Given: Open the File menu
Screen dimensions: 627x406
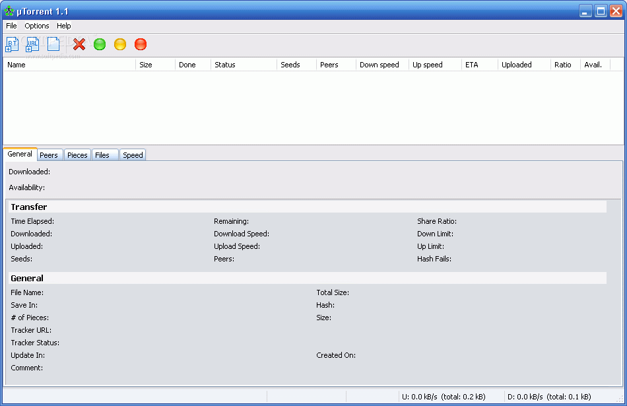Looking at the screenshot, I should click(11, 26).
